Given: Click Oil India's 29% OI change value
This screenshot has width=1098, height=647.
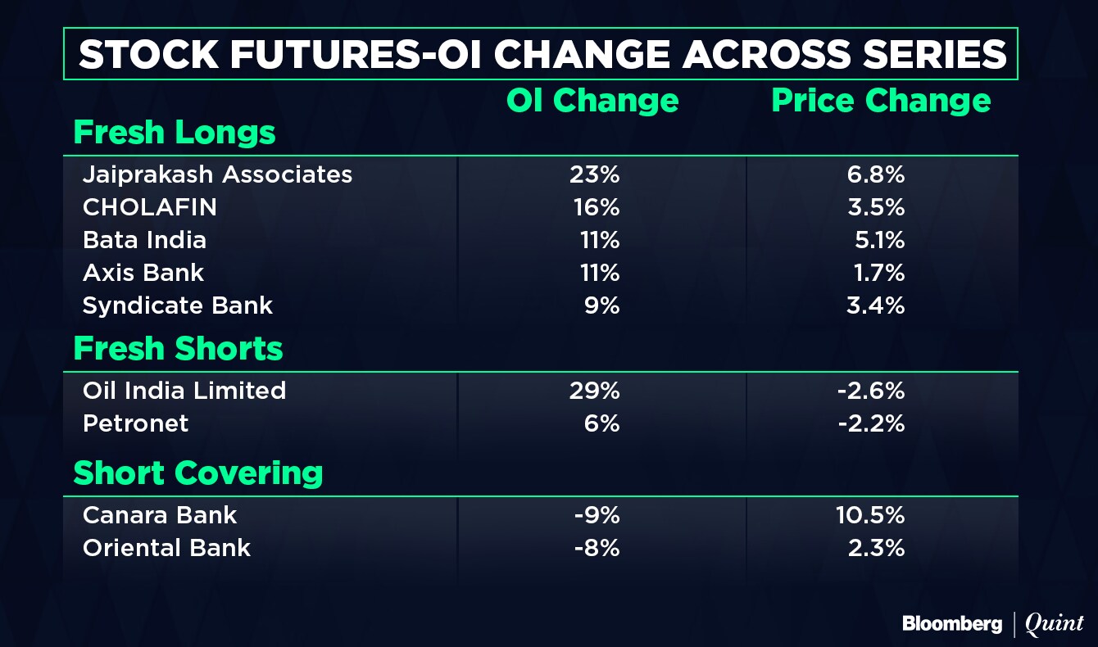Looking at the screenshot, I should pos(595,391).
